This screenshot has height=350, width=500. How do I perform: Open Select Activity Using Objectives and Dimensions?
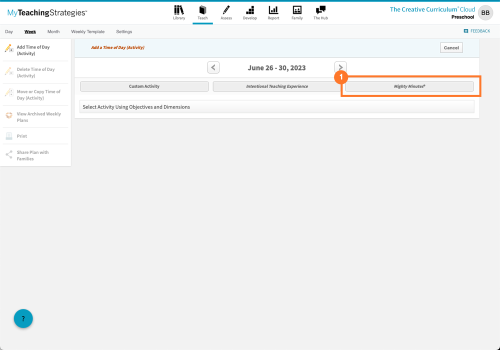tap(277, 106)
